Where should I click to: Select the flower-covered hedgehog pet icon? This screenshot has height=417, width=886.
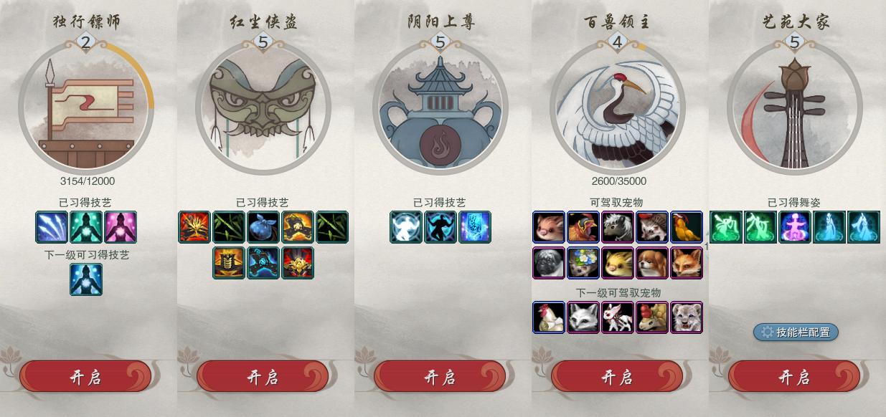point(583,262)
